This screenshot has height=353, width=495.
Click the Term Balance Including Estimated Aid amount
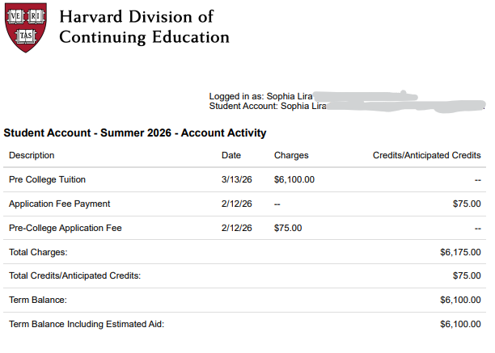click(460, 324)
